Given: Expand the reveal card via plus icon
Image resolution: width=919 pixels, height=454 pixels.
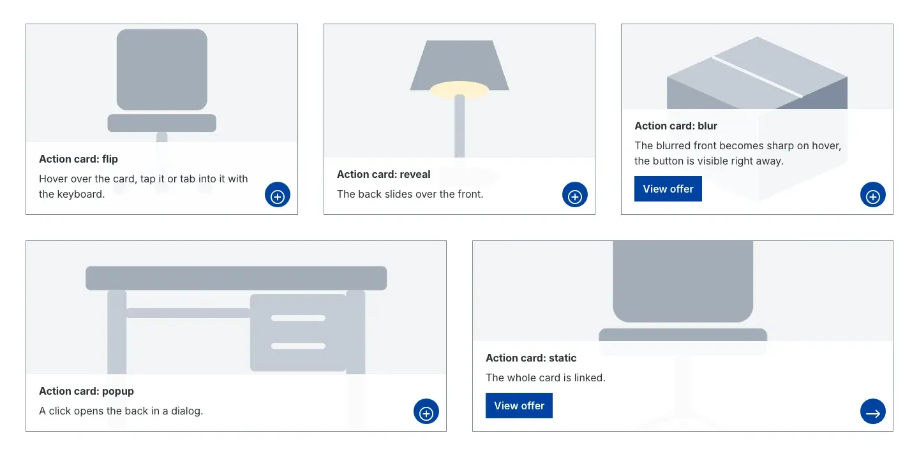Looking at the screenshot, I should (x=575, y=195).
